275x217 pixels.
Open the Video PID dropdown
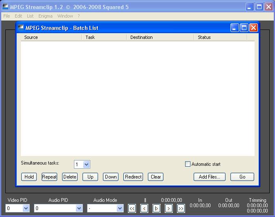click(x=26, y=208)
